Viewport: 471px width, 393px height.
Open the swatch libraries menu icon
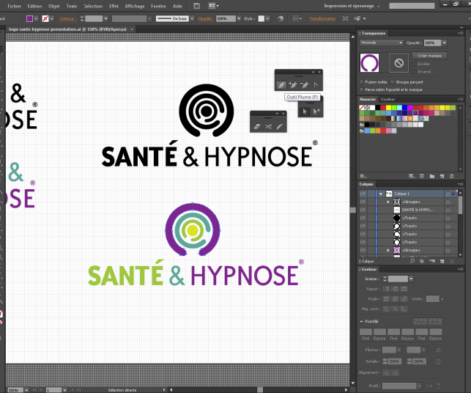coord(363,176)
